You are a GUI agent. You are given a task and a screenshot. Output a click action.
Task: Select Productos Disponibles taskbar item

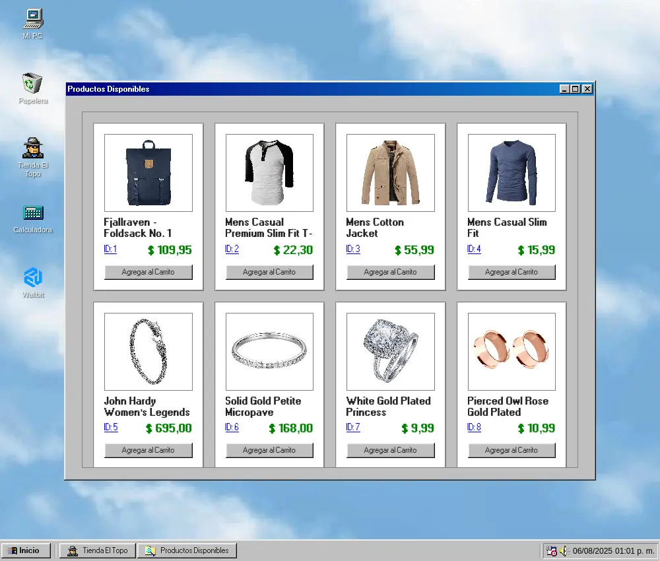[x=187, y=550]
